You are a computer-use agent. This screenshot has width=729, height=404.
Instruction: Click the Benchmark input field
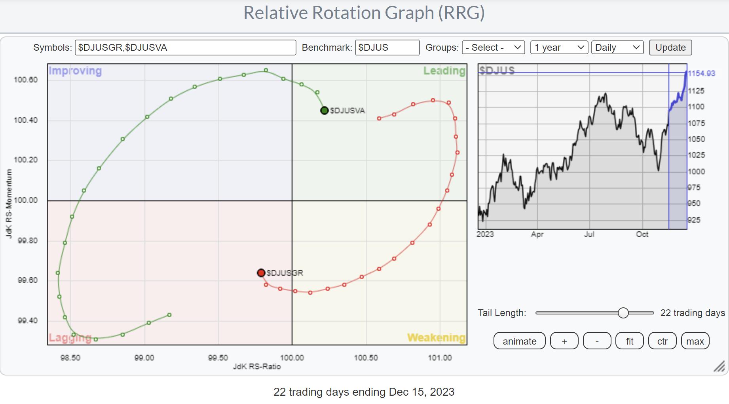[x=387, y=48]
